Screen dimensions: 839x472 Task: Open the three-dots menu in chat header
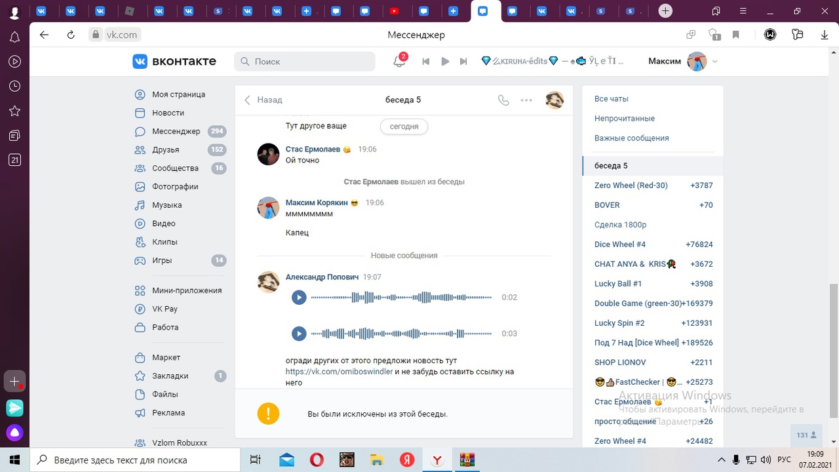[x=526, y=100]
